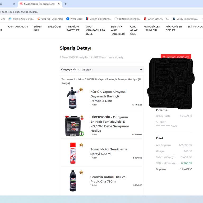Click price ₺ 560.08
Viewport: 203px width, 203px height.
coord(137,135)
